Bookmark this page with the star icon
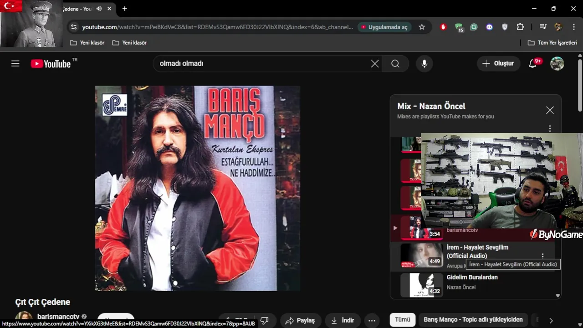 coord(422,27)
